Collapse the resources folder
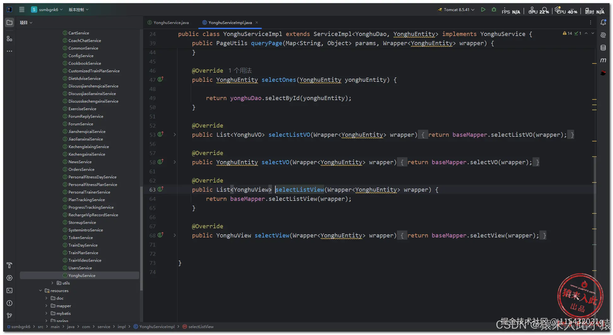The image size is (613, 335). 40,290
